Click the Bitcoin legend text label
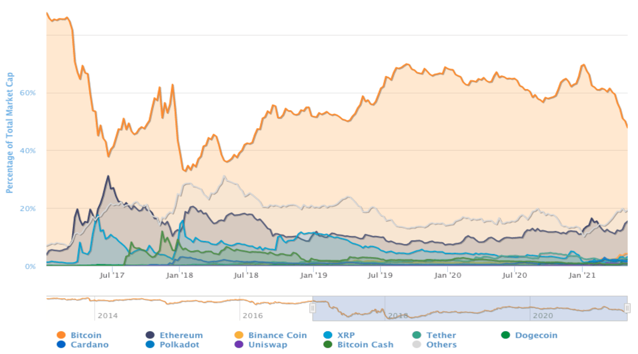Screen dimensions: 638x354 (86, 335)
